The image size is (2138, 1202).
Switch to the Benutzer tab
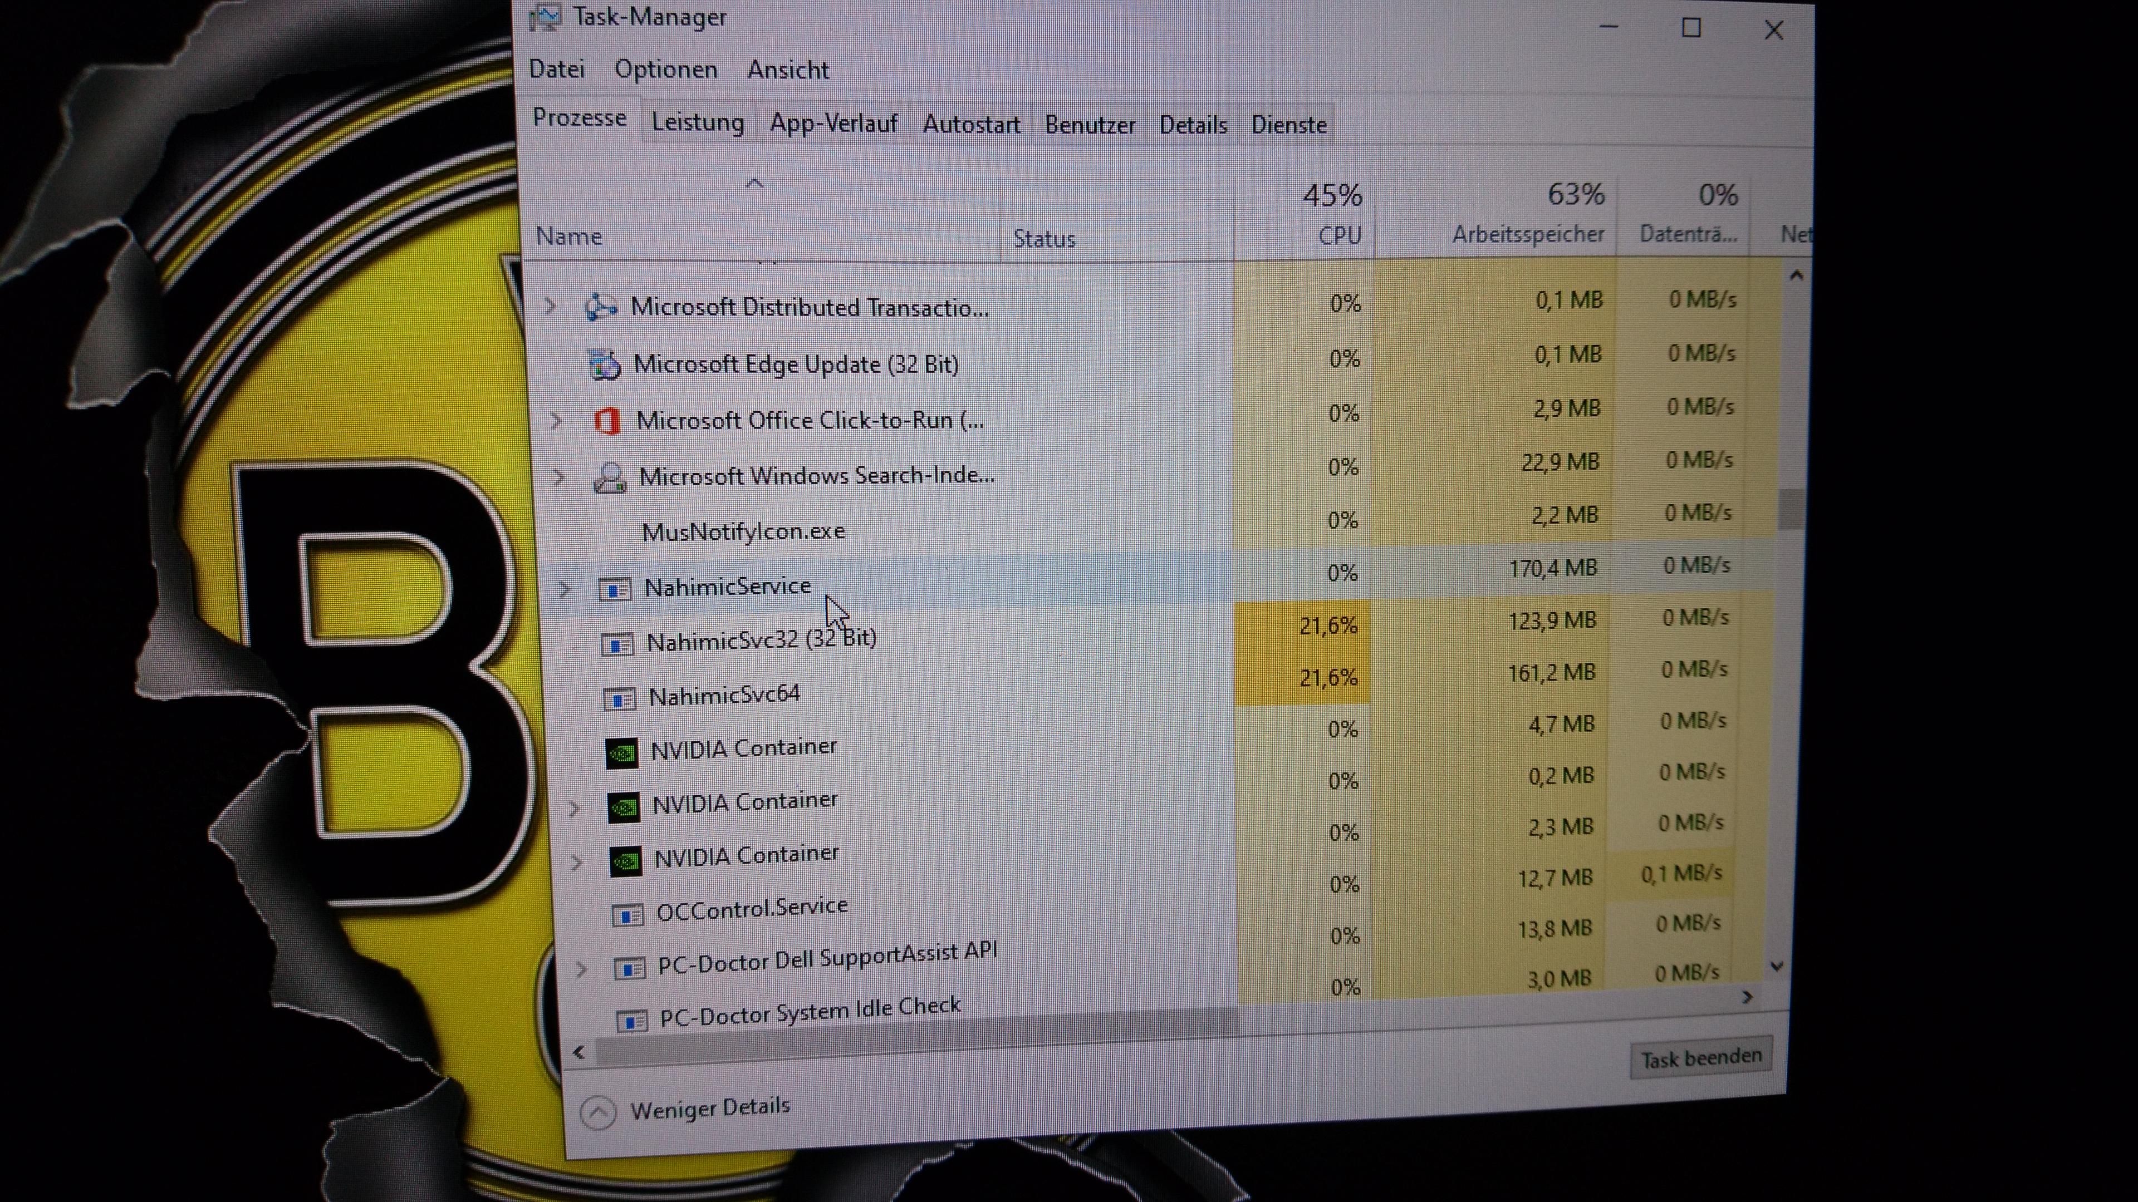1090,125
